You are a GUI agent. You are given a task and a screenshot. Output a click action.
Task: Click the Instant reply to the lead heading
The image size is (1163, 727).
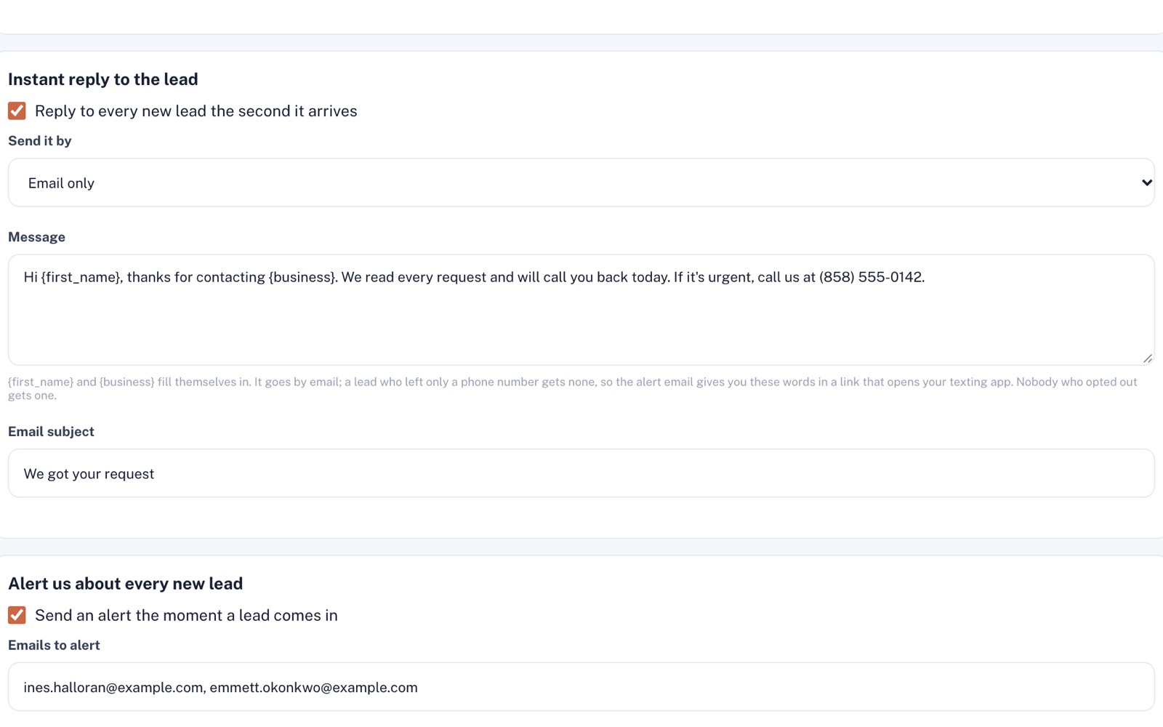point(103,79)
